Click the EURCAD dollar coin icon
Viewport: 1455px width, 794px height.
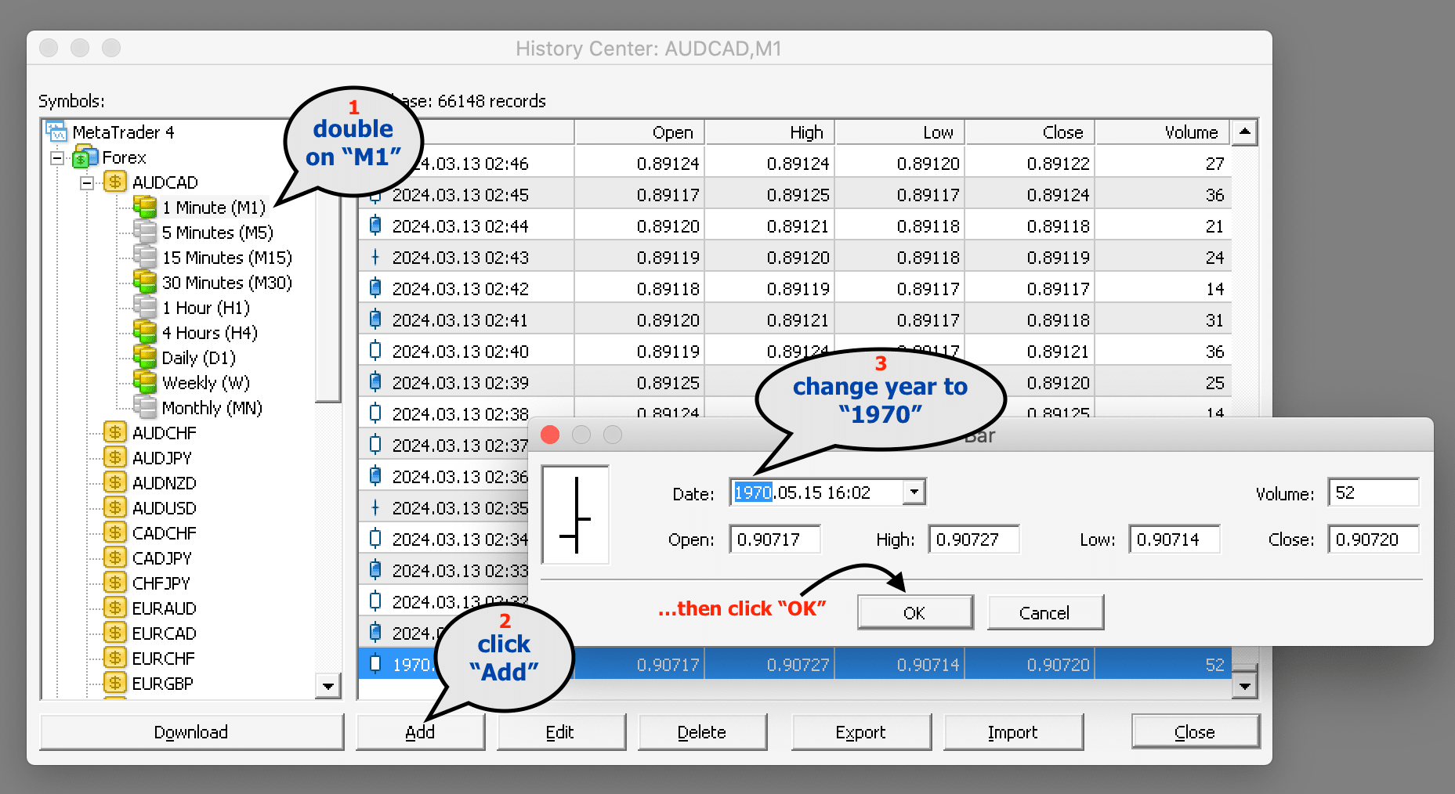(115, 633)
